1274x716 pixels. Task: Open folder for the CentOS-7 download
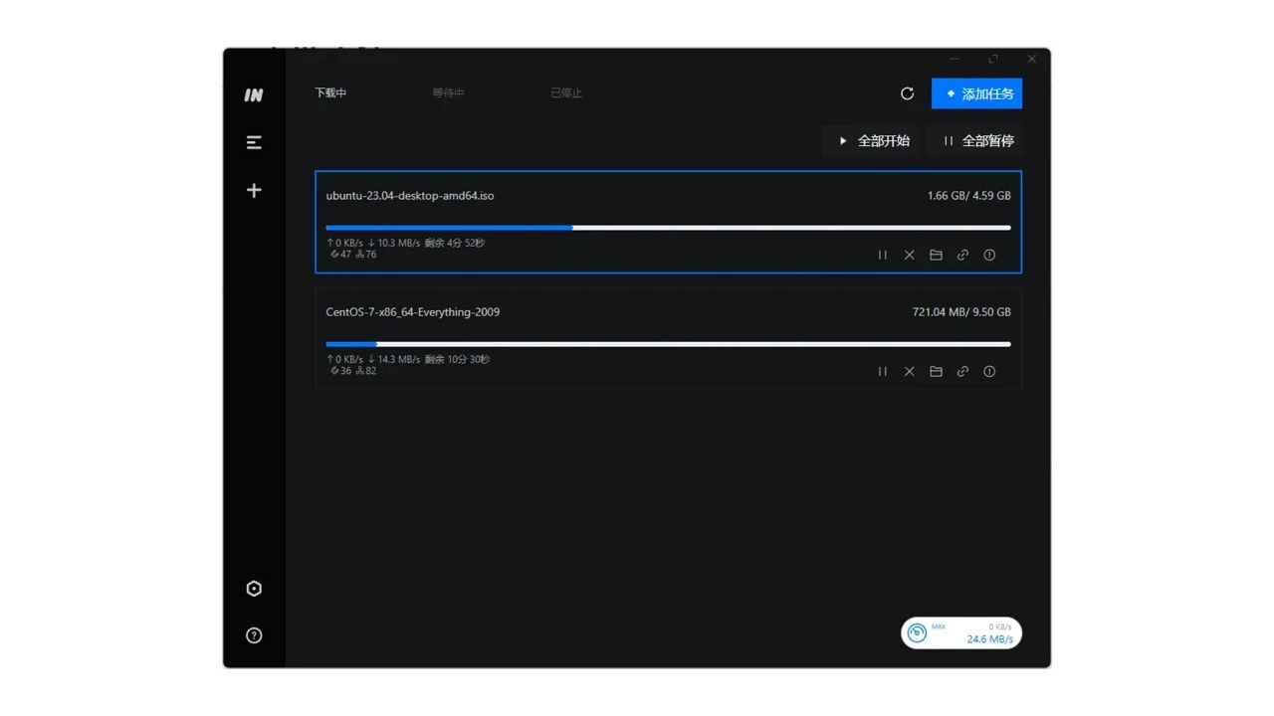pyautogui.click(x=936, y=372)
